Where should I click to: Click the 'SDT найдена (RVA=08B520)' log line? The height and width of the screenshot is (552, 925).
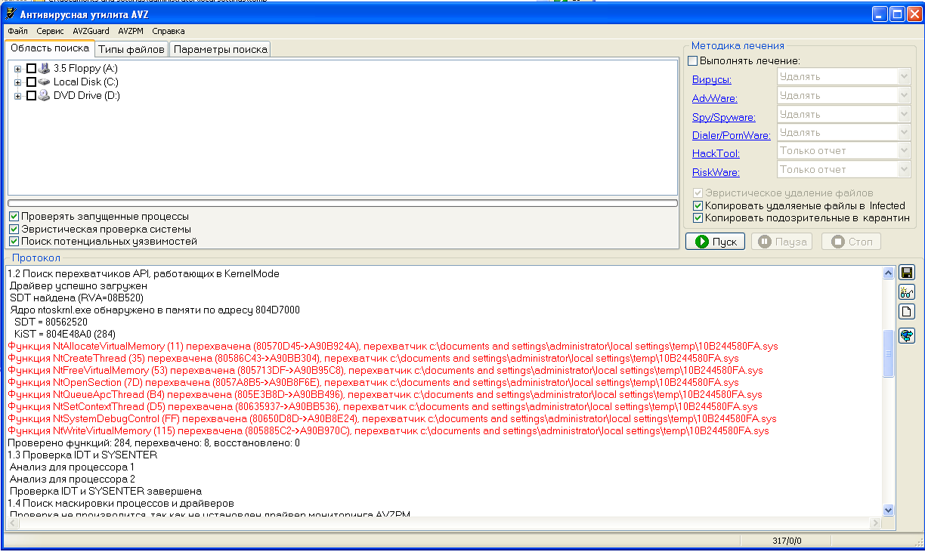76,298
